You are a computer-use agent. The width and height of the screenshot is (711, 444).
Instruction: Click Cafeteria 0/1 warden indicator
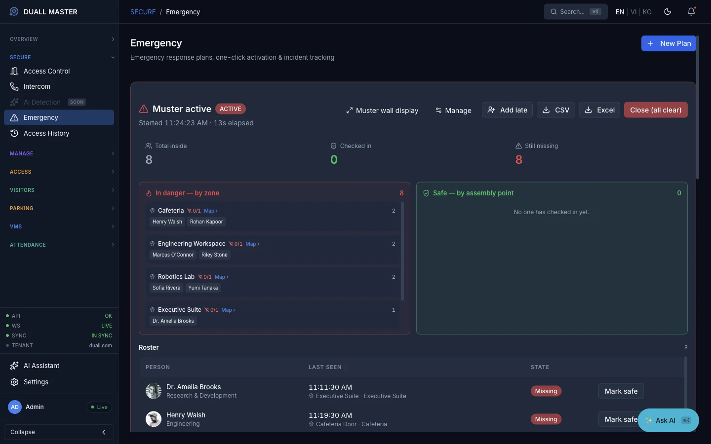click(194, 211)
